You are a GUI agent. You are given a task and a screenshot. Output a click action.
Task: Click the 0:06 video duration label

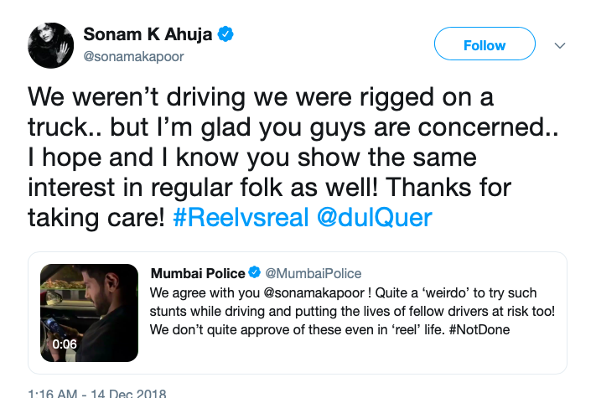(x=65, y=344)
